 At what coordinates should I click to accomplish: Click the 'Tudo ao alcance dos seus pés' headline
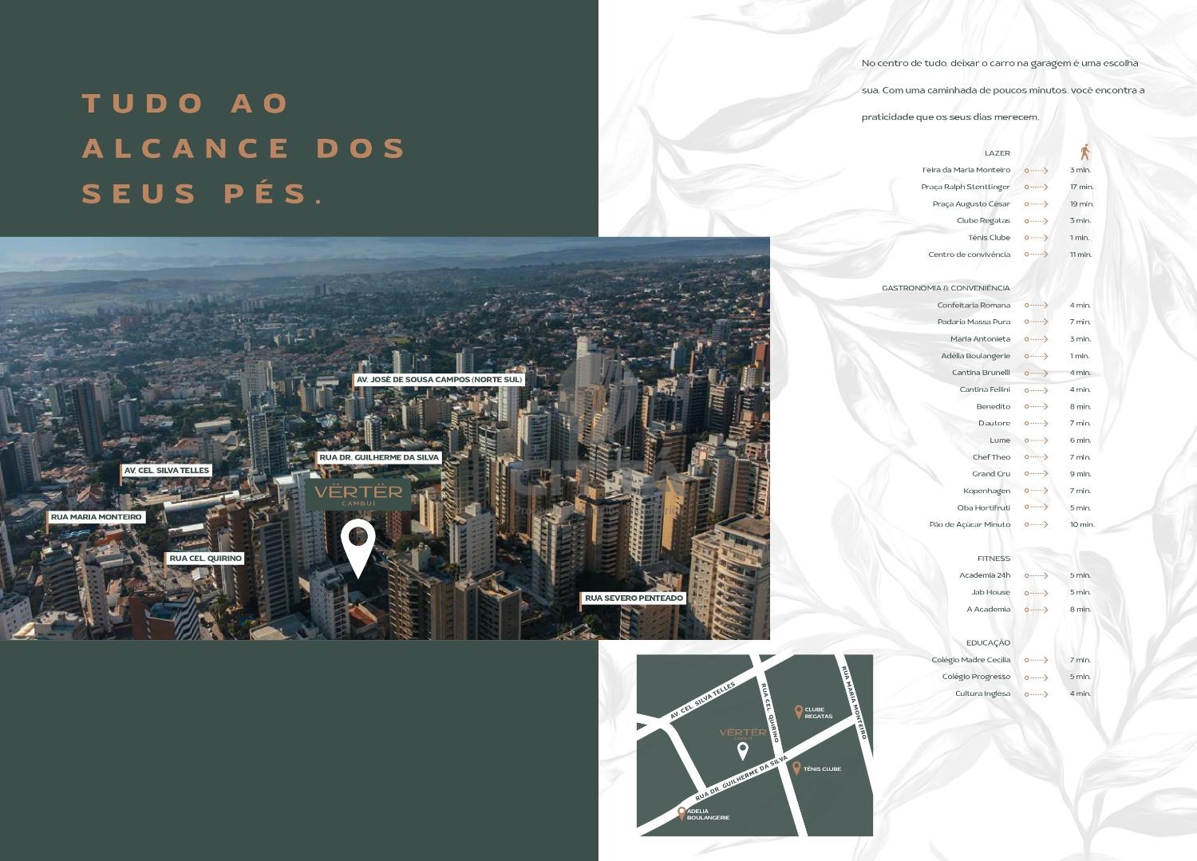pos(244,148)
